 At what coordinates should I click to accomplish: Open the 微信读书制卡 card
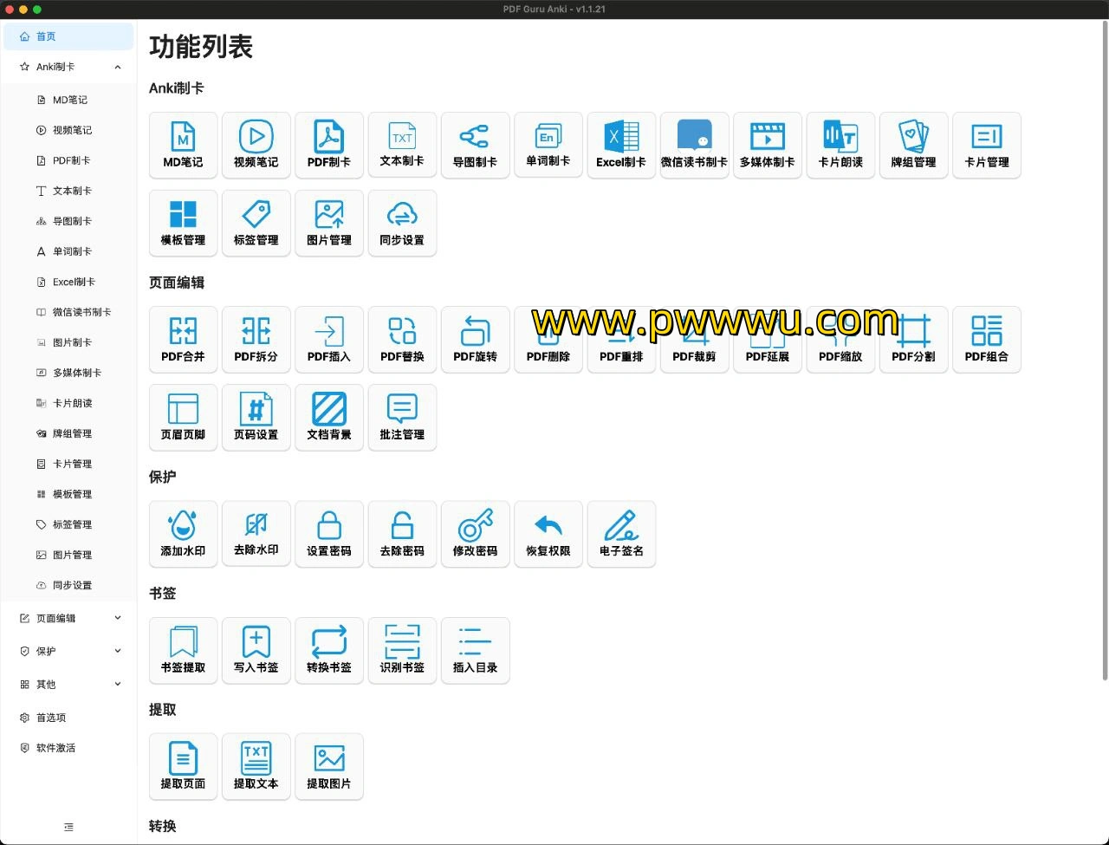pyautogui.click(x=694, y=145)
